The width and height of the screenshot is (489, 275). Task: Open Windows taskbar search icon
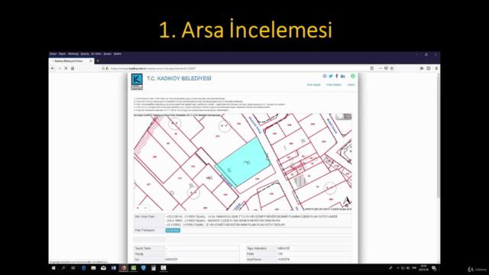coord(63,268)
